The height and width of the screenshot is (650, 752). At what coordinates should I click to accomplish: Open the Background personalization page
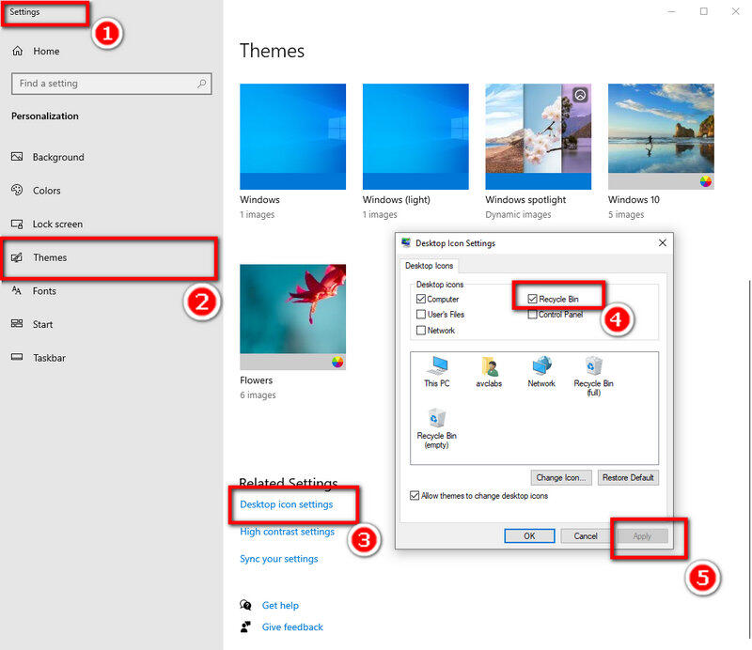click(57, 157)
